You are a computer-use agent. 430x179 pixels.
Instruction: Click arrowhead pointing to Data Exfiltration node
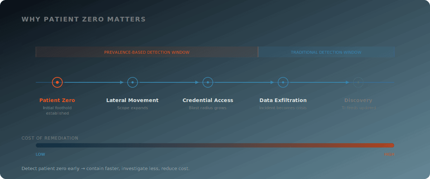click(273, 82)
